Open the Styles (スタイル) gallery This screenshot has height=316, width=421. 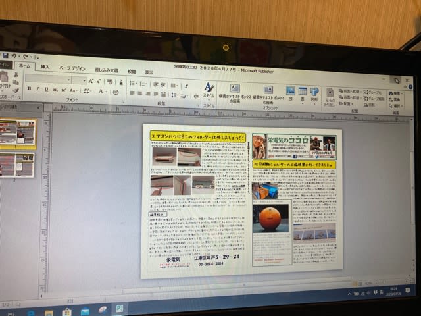[x=209, y=90]
